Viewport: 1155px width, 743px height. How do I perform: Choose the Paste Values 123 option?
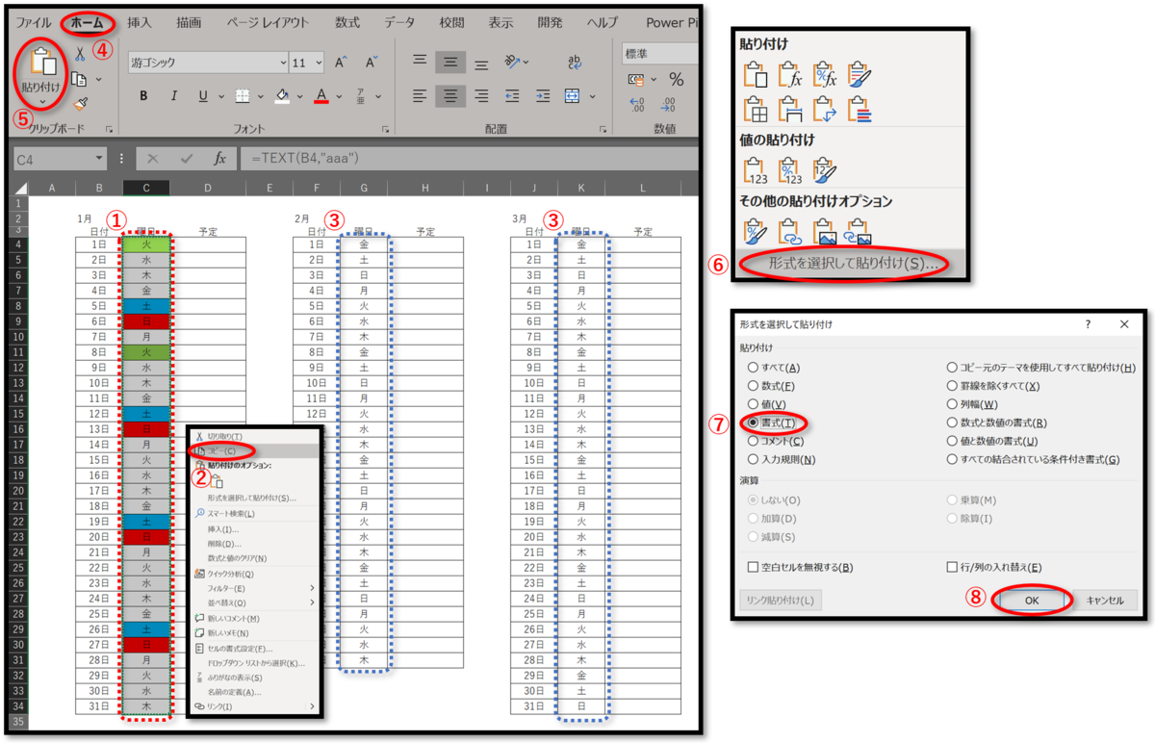756,170
